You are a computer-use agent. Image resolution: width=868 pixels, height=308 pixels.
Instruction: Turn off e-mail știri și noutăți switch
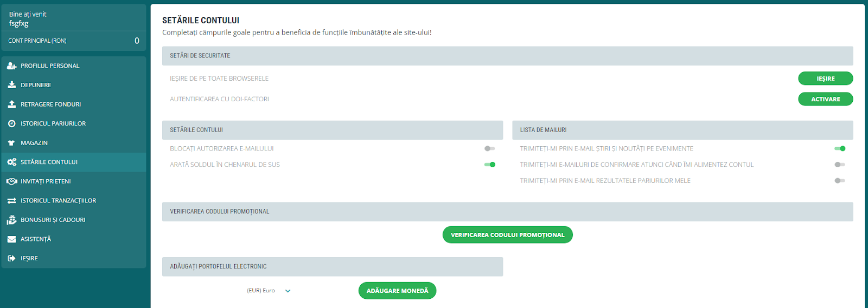coord(840,148)
